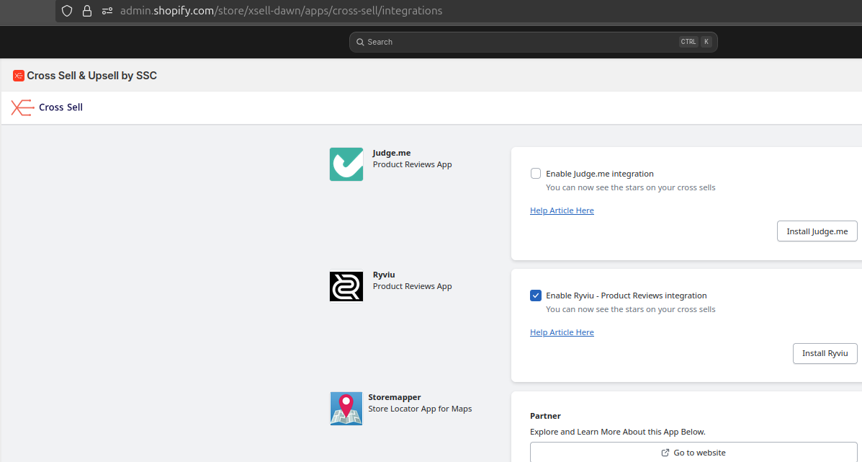Click the Judge.me heading
Image resolution: width=862 pixels, height=462 pixels.
392,153
